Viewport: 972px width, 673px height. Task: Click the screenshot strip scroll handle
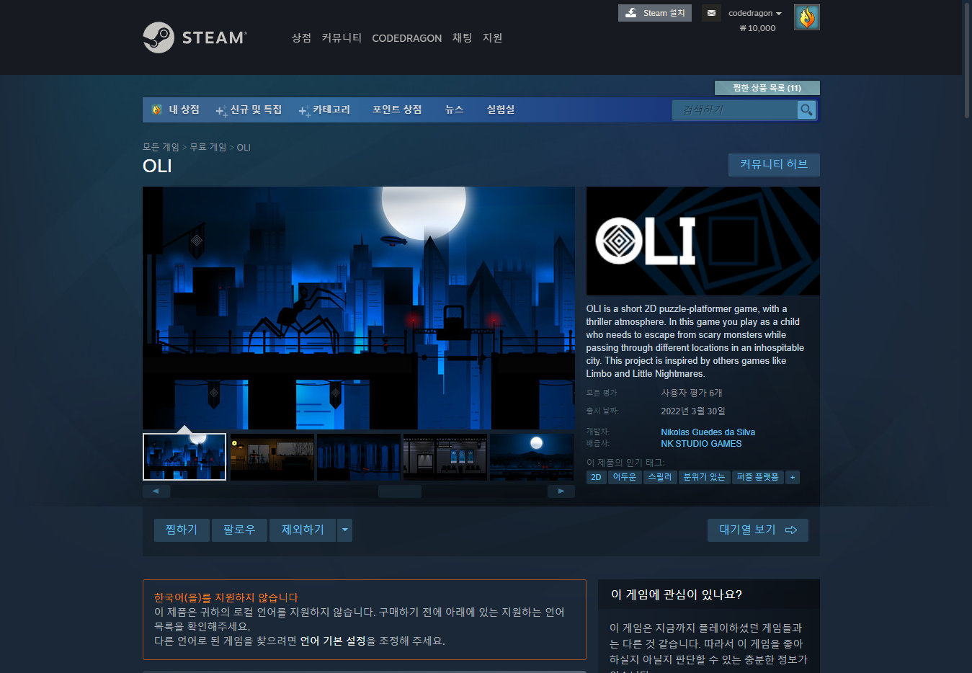400,491
